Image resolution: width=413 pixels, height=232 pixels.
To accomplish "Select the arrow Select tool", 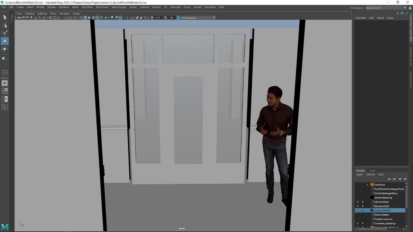I will tap(5, 17).
